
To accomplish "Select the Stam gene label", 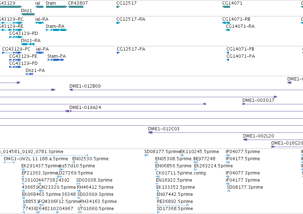I will 51,3.
